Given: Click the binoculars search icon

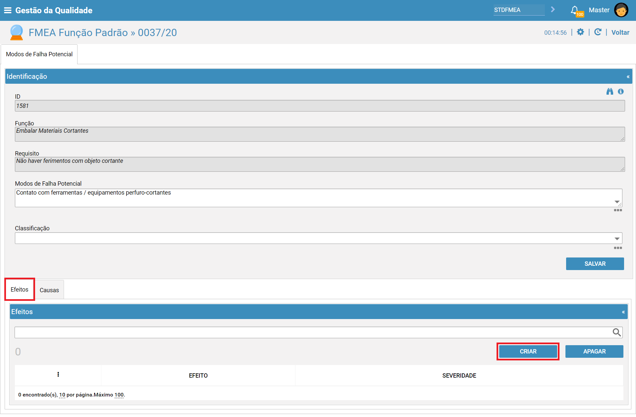Looking at the screenshot, I should click(610, 92).
